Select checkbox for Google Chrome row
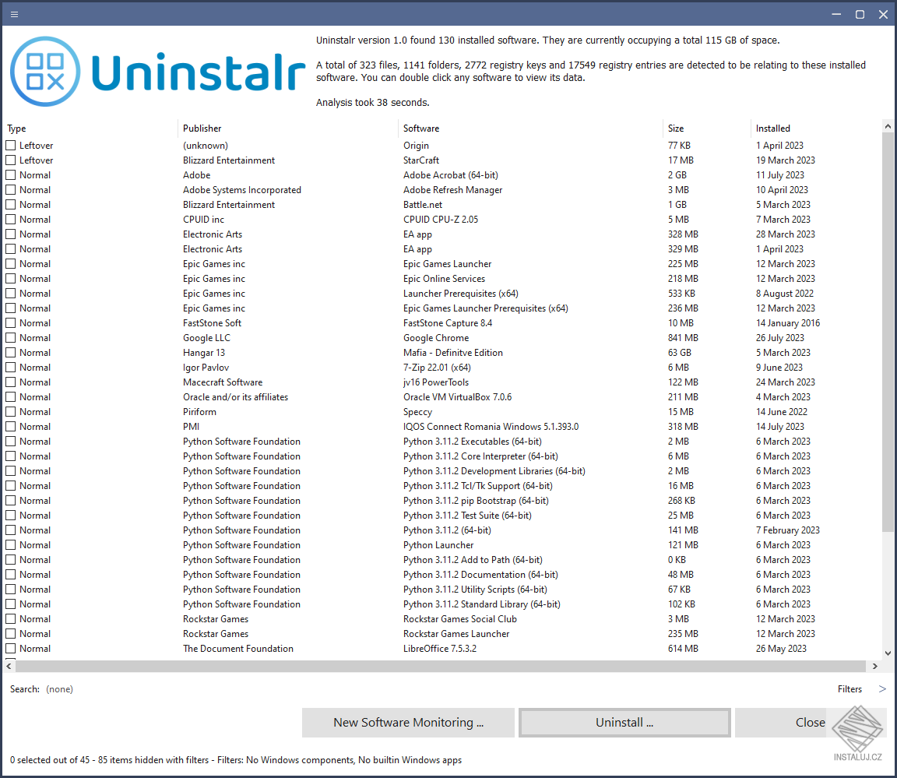 coord(10,337)
